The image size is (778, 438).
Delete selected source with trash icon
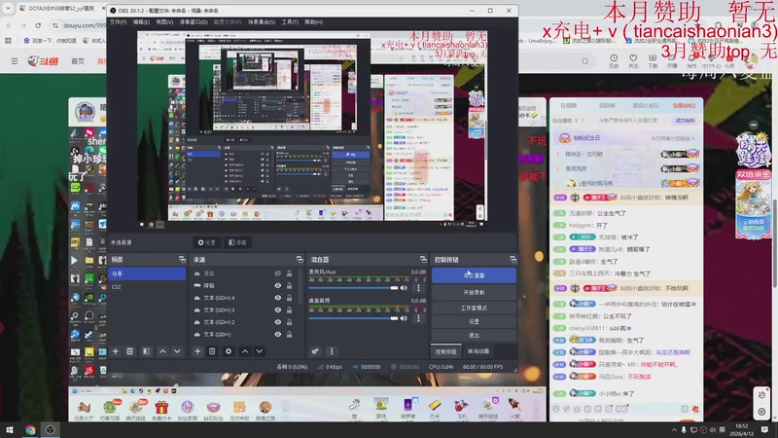(212, 351)
